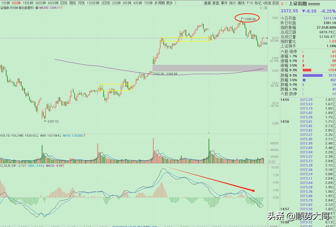
Task: Open the 直播 live button
Action: point(207,3)
